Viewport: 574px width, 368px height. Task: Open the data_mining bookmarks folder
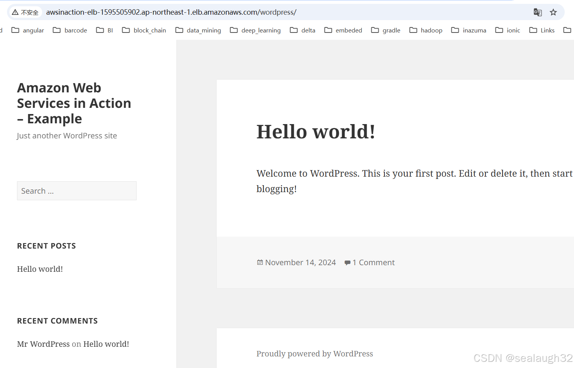pos(198,30)
